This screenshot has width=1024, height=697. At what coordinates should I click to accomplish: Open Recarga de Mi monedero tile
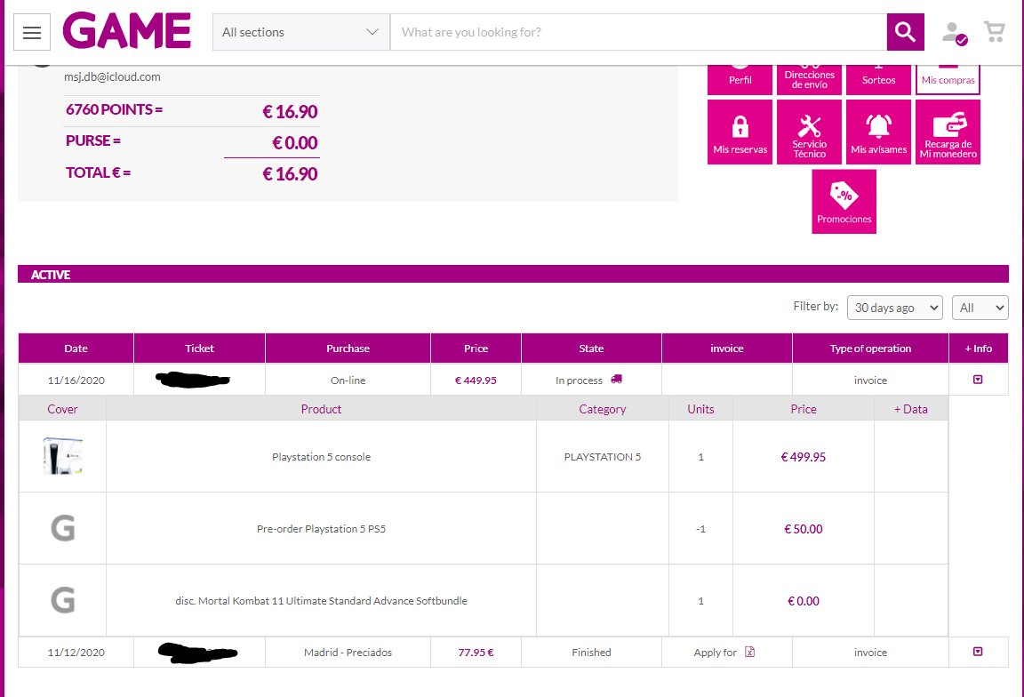point(948,132)
